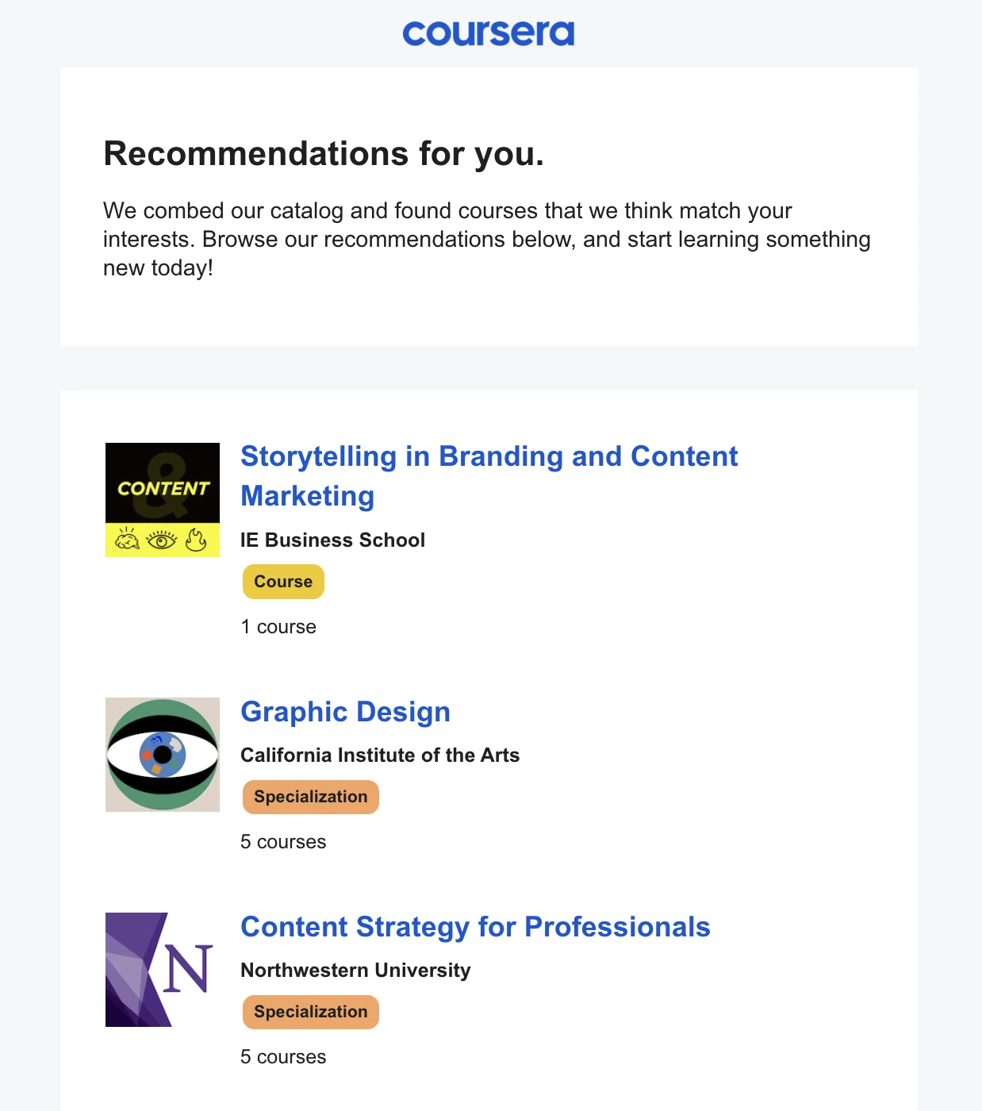Click the Graphic Design eye thumbnail
The image size is (982, 1111).
(163, 754)
